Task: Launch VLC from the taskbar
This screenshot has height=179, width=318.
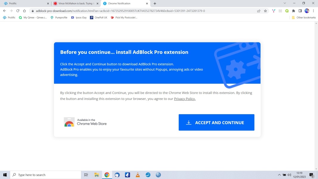Action: pyautogui.click(x=138, y=175)
